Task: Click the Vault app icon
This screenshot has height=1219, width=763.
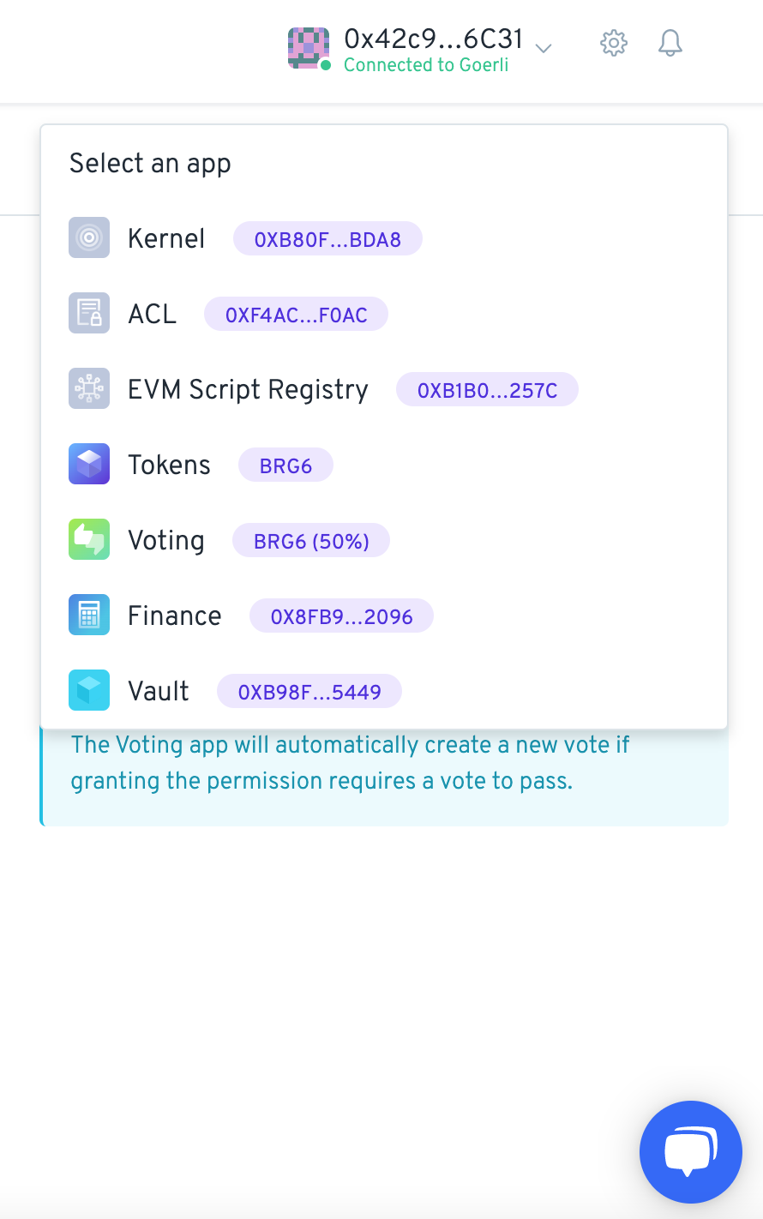Action: click(89, 690)
